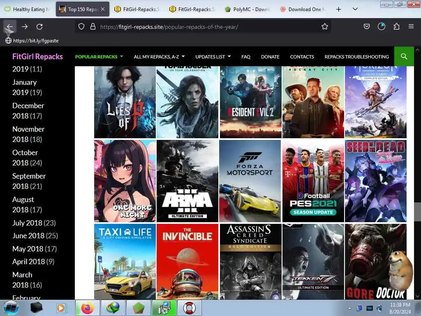421x316 pixels.
Task: Open the Resident Evil 2 cover
Action: tap(250, 102)
